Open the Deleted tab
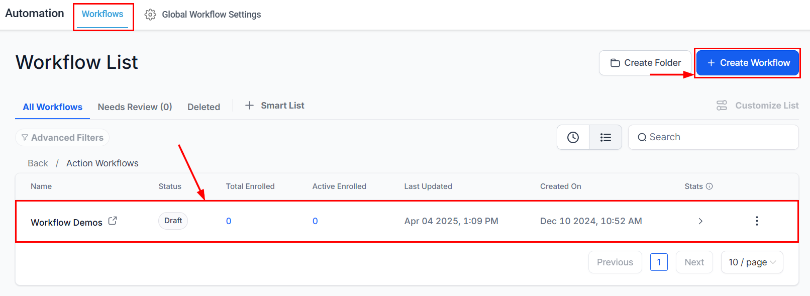Screen dimensions: 810x296 204,107
